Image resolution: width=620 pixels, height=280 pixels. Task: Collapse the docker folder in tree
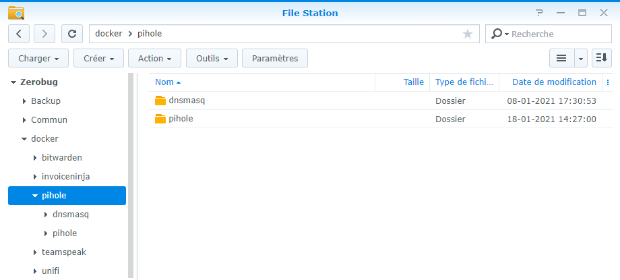24,139
